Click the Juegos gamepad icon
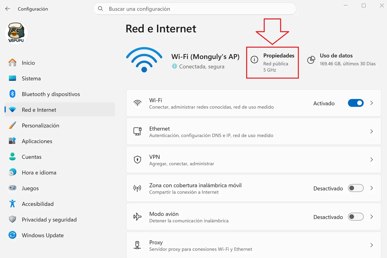387x258 pixels. pyautogui.click(x=12, y=188)
